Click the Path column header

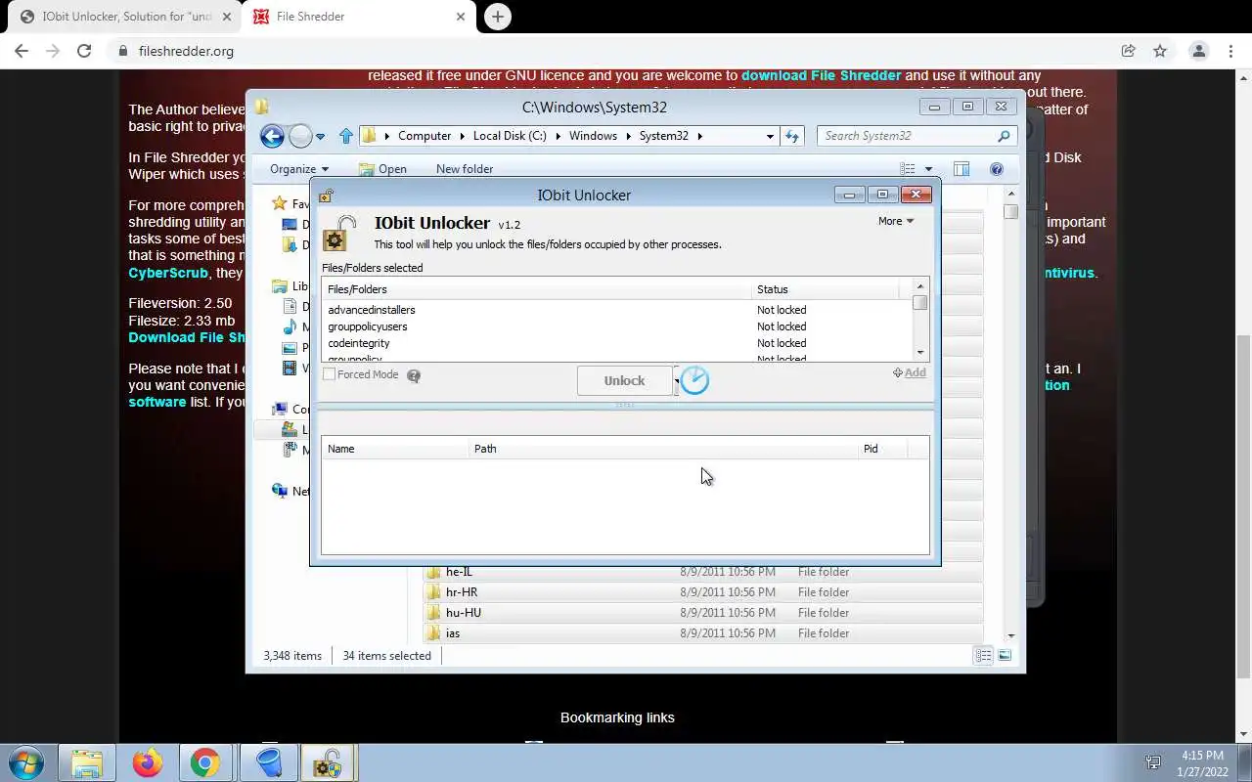[x=663, y=449]
